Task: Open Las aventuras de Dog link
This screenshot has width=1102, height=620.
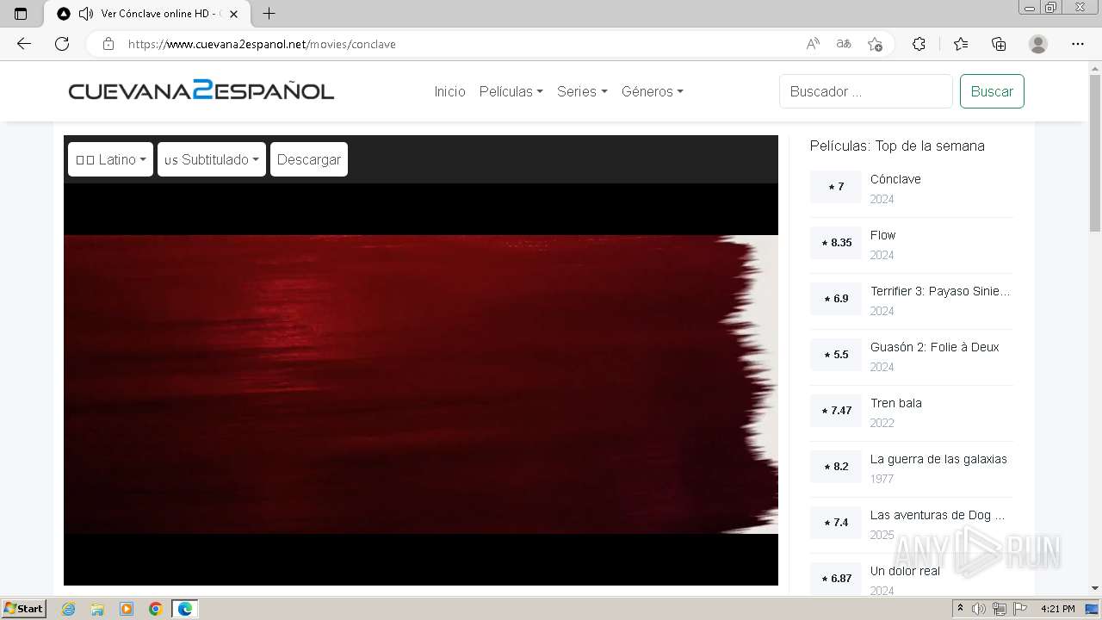Action: point(938,515)
